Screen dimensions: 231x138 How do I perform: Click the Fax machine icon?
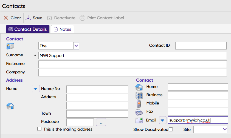coord(139,112)
